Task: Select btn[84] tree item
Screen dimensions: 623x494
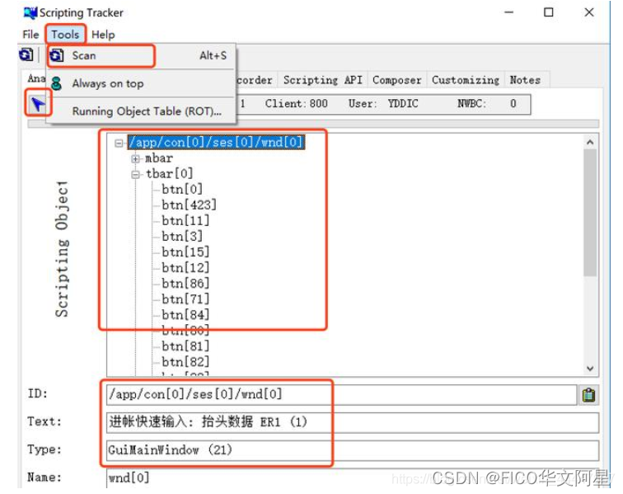Action: (x=185, y=315)
